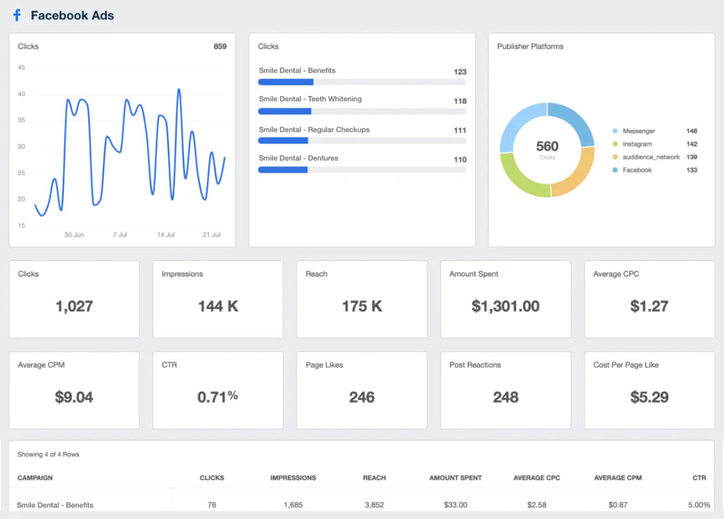Viewport: 724px width, 519px height.
Task: Select the CTR 0.71% metric card
Action: coord(217,390)
